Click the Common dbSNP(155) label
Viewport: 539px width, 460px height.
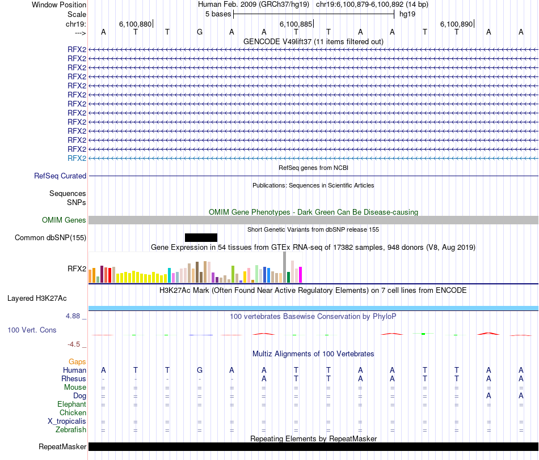click(x=50, y=237)
